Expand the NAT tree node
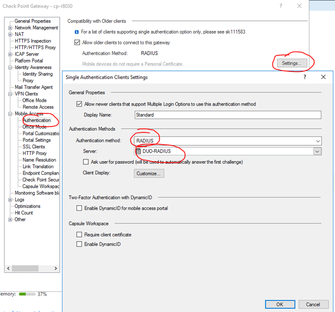 pyautogui.click(x=10, y=35)
